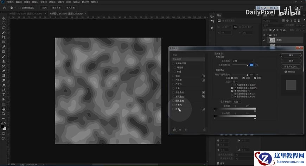Select the Eyedropper tool

click(4, 47)
